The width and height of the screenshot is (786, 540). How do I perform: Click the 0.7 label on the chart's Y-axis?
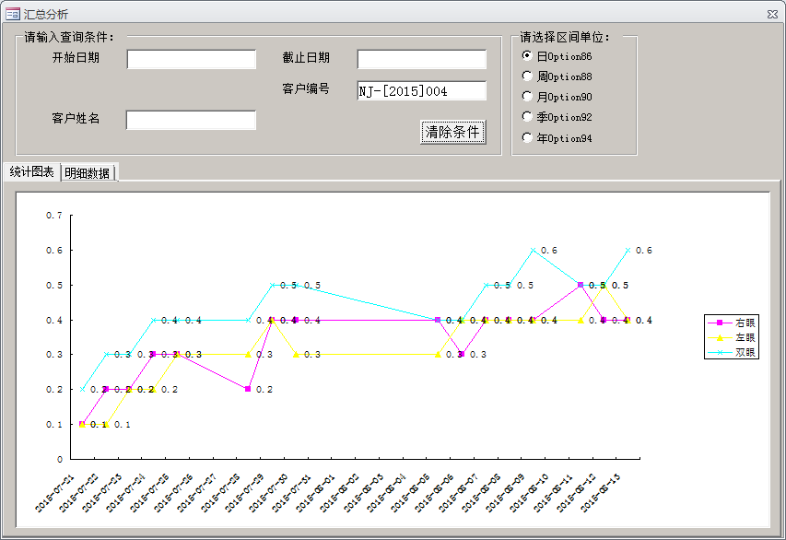coord(55,216)
